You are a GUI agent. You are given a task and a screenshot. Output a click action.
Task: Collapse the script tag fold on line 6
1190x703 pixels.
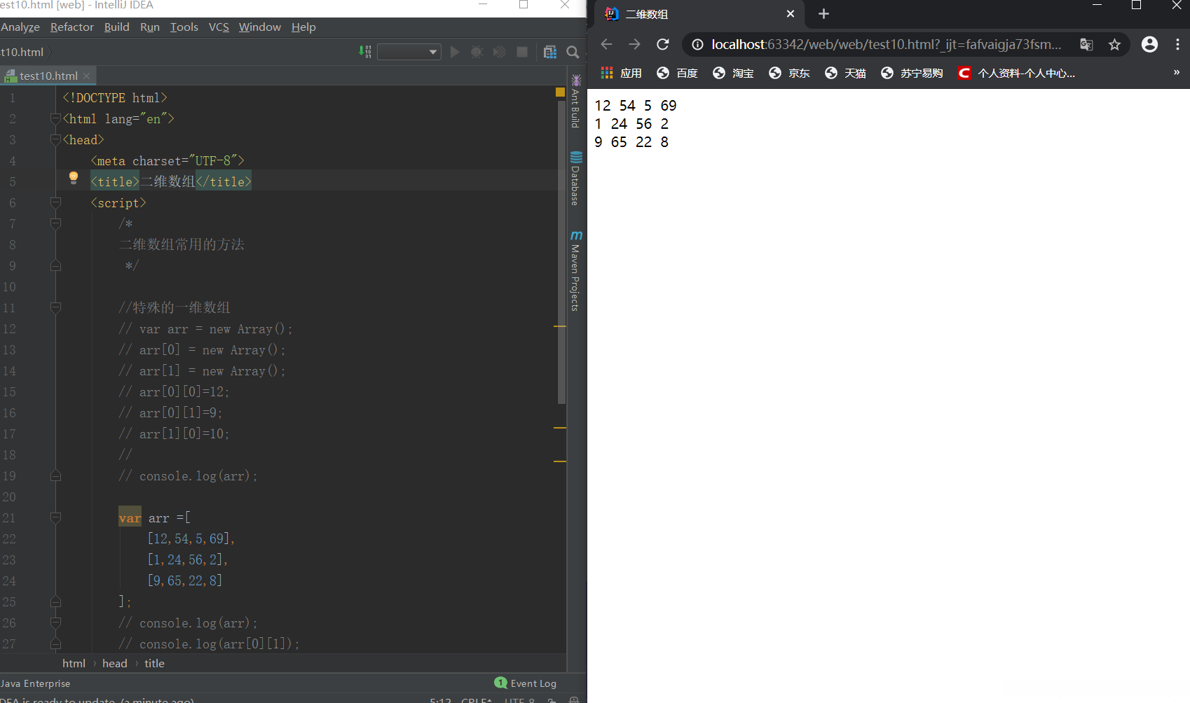coord(56,203)
